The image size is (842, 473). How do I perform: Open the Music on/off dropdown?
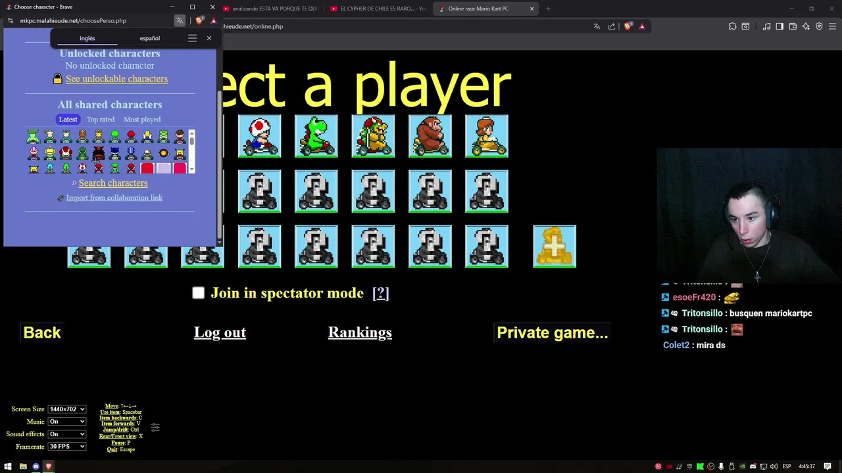(67, 422)
